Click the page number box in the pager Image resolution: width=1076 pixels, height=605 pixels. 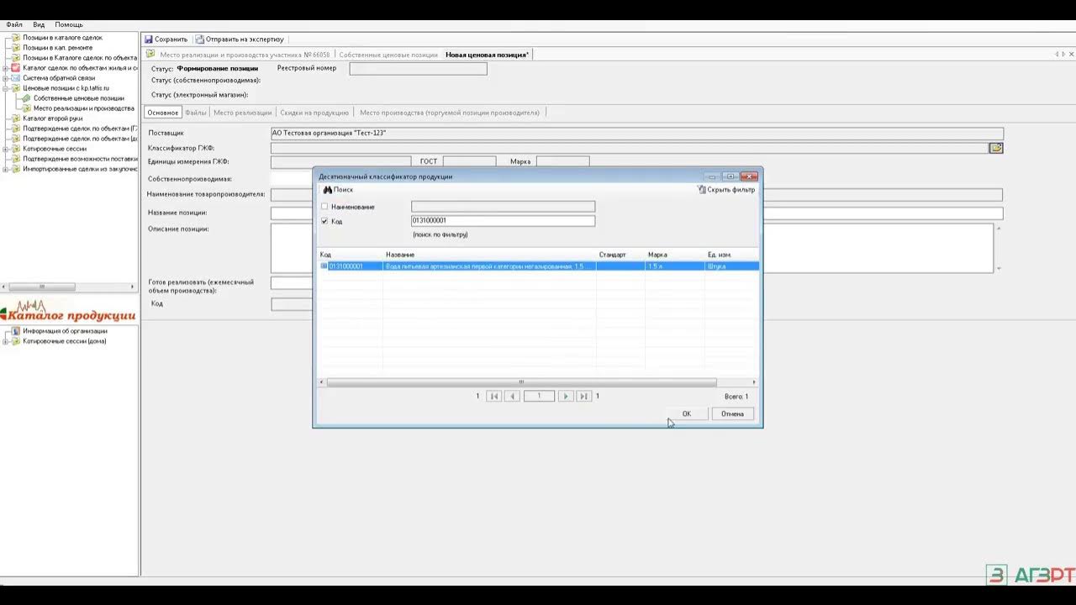tap(539, 396)
